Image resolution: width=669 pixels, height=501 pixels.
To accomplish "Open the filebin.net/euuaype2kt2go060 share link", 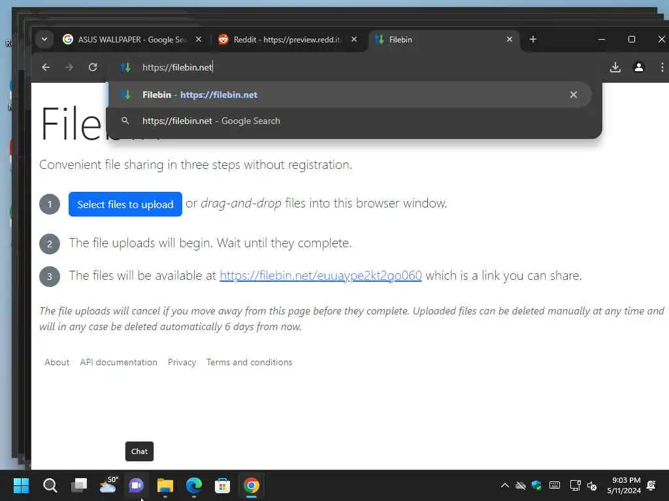I will [320, 276].
